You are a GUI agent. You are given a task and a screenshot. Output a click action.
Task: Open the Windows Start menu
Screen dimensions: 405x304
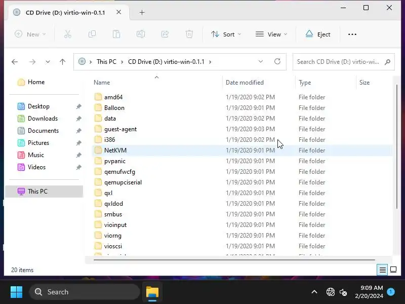(x=16, y=292)
